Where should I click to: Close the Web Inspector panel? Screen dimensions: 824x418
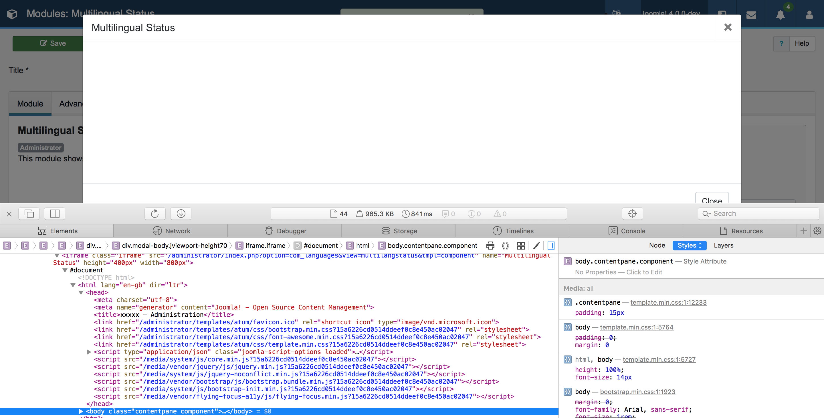(9, 214)
